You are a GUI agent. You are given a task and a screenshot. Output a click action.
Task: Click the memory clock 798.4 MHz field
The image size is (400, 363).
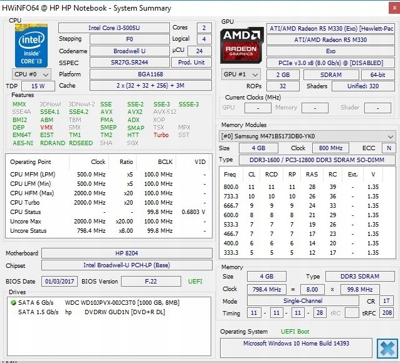click(x=266, y=289)
